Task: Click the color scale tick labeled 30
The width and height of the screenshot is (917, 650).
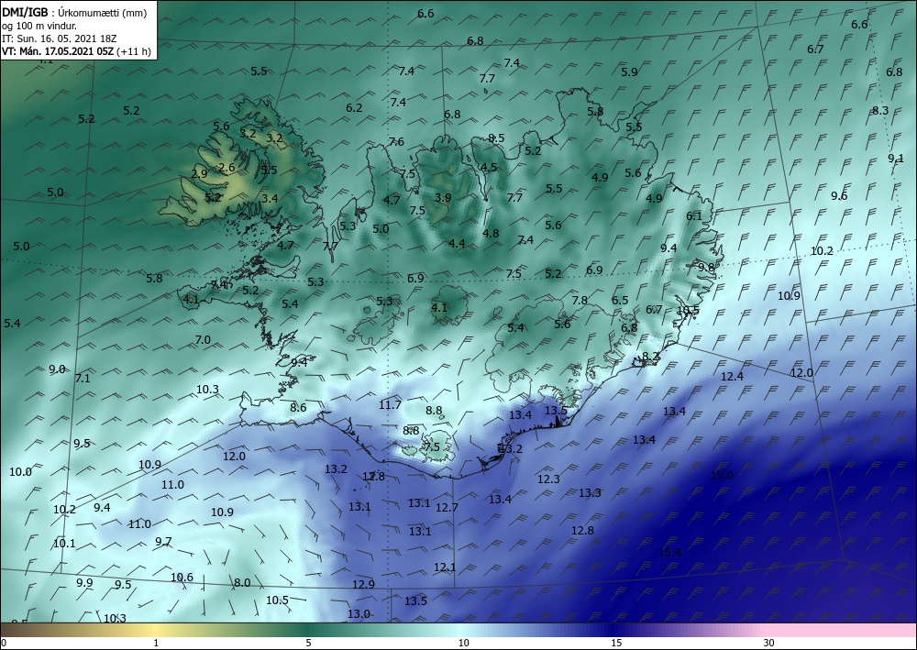Action: [769, 643]
